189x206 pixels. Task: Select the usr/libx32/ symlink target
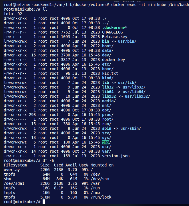(x=137, y=97)
